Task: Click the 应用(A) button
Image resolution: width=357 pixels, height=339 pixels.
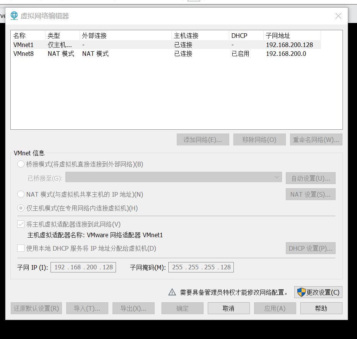Action: click(x=275, y=308)
